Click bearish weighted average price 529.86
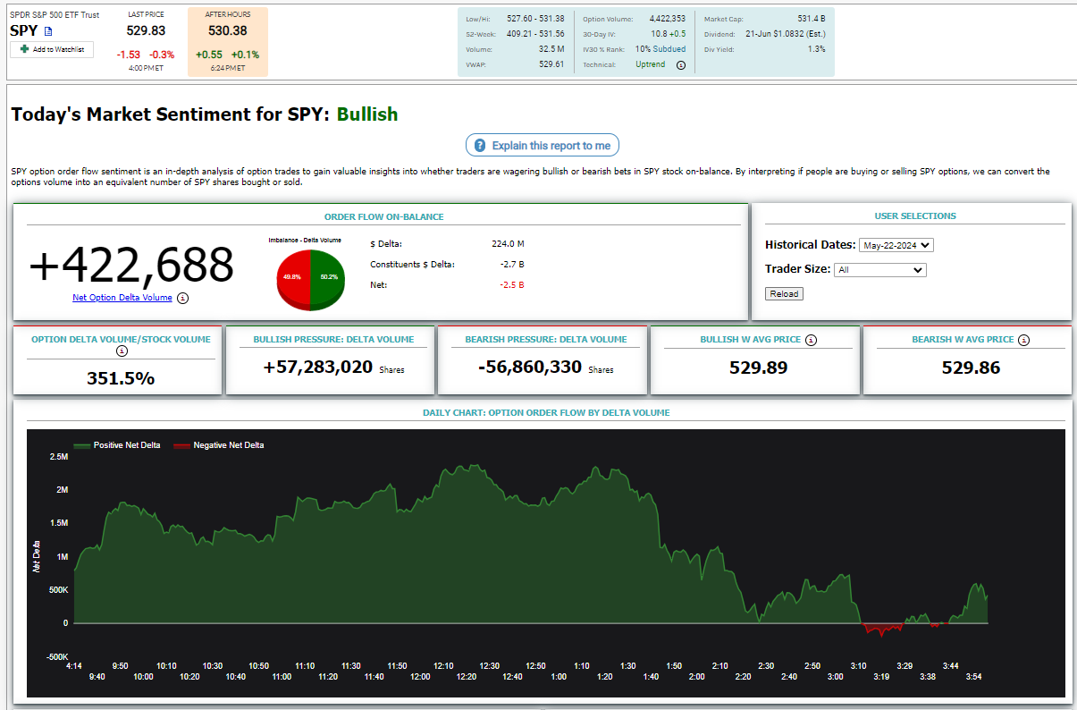The height and width of the screenshot is (710, 1077). pyautogui.click(x=971, y=368)
